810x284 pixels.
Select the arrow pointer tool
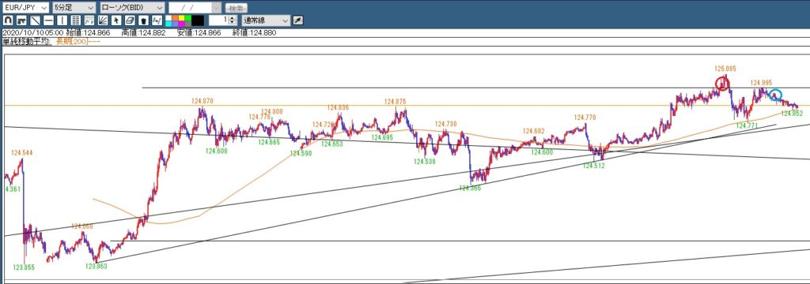tap(116, 20)
